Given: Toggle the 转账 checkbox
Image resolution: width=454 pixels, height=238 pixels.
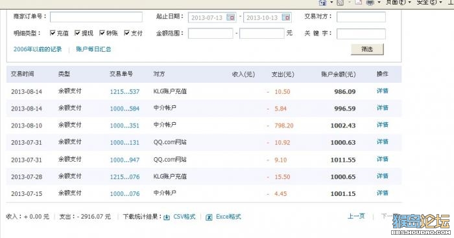Looking at the screenshot, I should tap(102, 33).
